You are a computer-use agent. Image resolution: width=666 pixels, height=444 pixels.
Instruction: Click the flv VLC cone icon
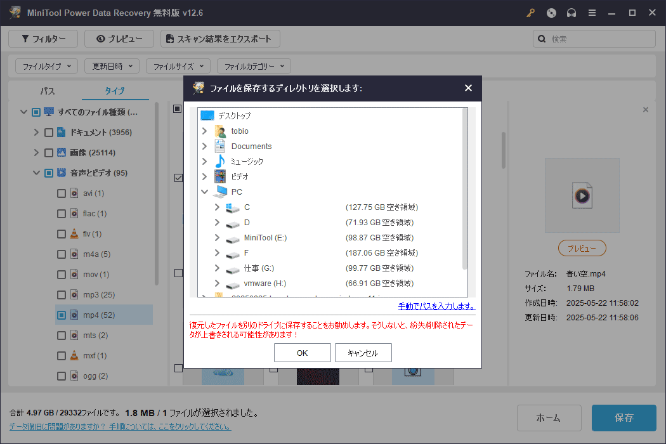pyautogui.click(x=74, y=233)
